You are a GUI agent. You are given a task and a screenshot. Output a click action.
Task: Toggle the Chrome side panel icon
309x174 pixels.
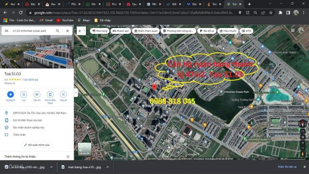pyautogui.click(x=288, y=13)
